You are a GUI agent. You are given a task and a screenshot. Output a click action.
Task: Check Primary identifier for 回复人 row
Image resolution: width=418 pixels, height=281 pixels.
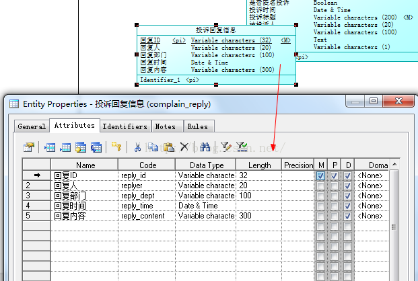point(334,186)
